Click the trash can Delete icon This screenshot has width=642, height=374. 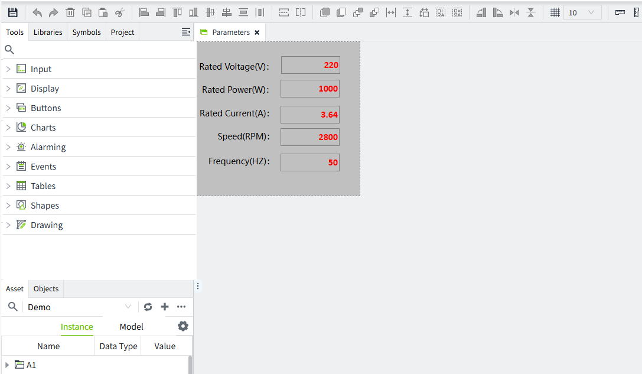click(x=70, y=12)
